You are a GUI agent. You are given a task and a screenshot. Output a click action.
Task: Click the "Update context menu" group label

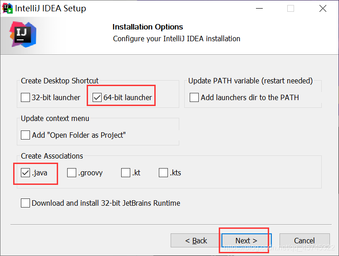55,119
